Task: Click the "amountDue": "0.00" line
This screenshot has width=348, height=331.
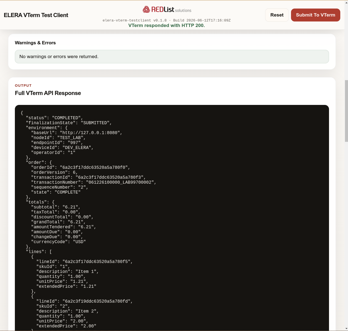Action: click(57, 232)
